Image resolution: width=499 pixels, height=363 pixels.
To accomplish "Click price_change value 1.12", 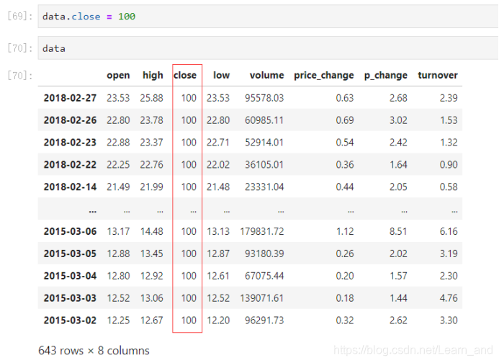I will pyautogui.click(x=345, y=231).
